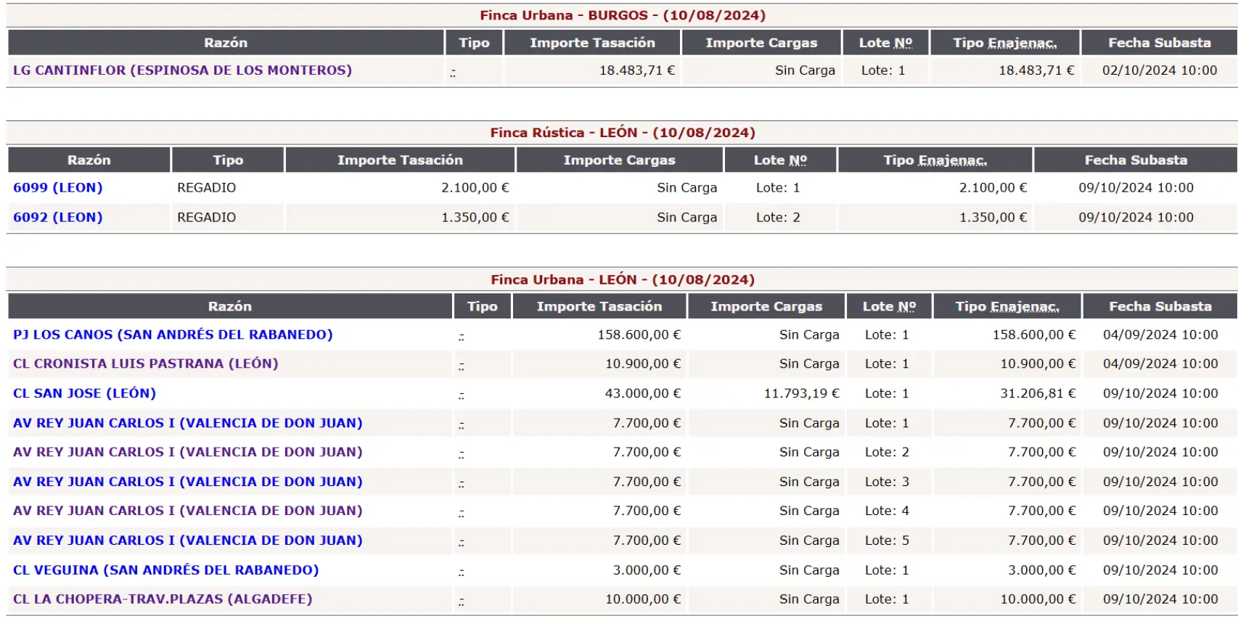Open the 6092 (LEON) property link
1238x621 pixels.
point(58,217)
